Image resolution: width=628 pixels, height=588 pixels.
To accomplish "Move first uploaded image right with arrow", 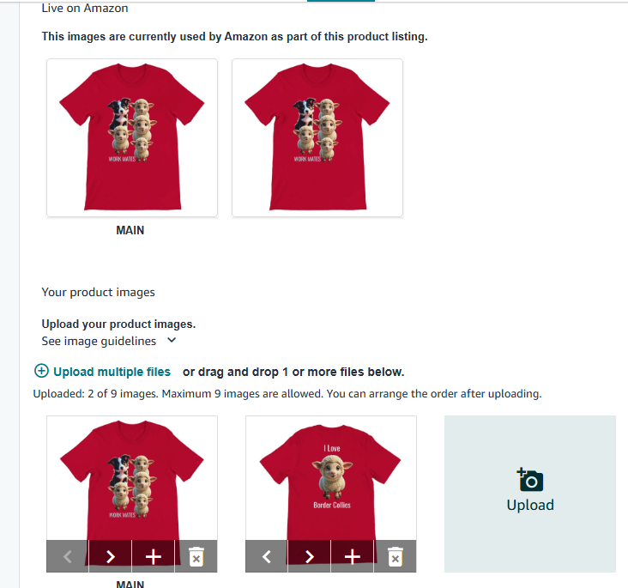I will tap(110, 556).
